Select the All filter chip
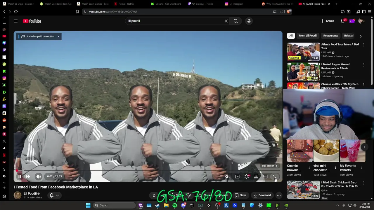The image size is (374, 210). [291, 36]
